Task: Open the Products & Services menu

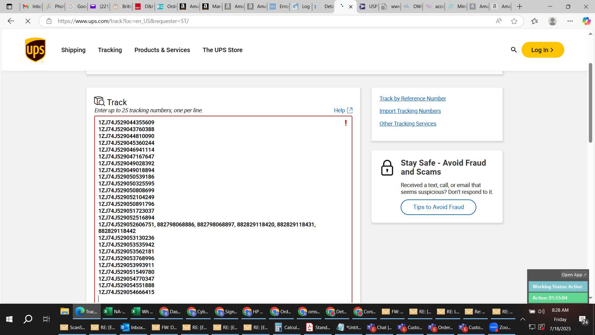Action: point(162,50)
